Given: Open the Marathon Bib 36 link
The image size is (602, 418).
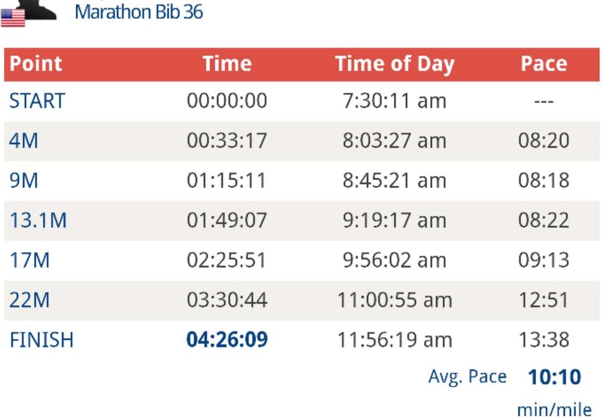Looking at the screenshot, I should click(139, 12).
